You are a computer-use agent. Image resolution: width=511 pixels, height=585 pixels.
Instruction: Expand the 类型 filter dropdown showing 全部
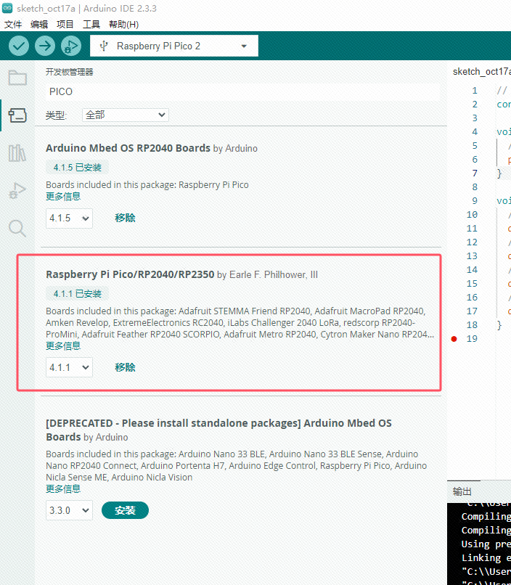(x=126, y=115)
